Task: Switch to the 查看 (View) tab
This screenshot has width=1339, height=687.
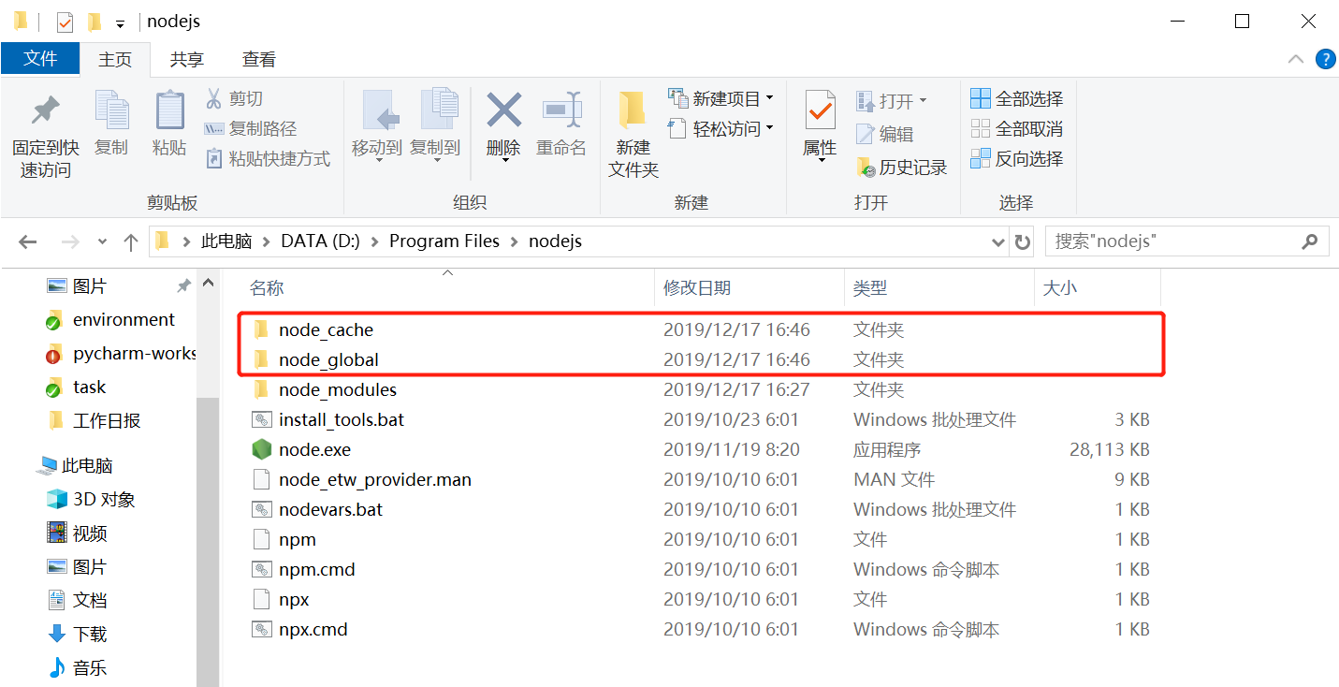Action: coord(258,58)
